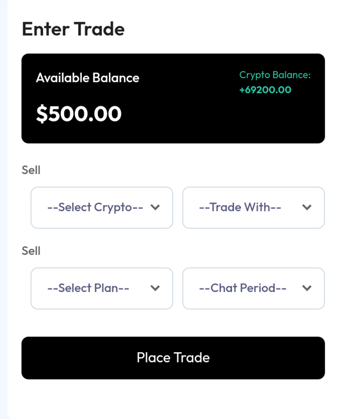Click the Enter Trade heading
Screen dimensions: 337x419
(73, 29)
